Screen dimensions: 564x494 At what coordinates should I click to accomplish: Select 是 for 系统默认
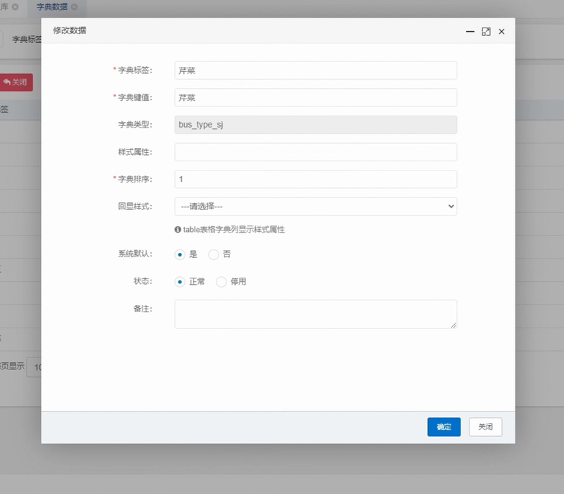click(x=180, y=254)
